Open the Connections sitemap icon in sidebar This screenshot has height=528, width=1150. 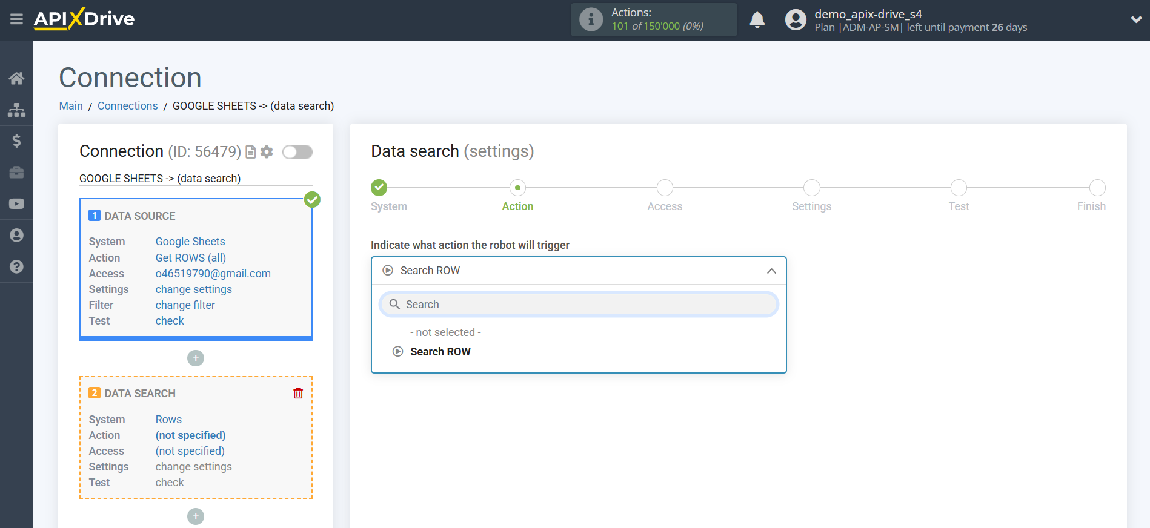pos(16,110)
